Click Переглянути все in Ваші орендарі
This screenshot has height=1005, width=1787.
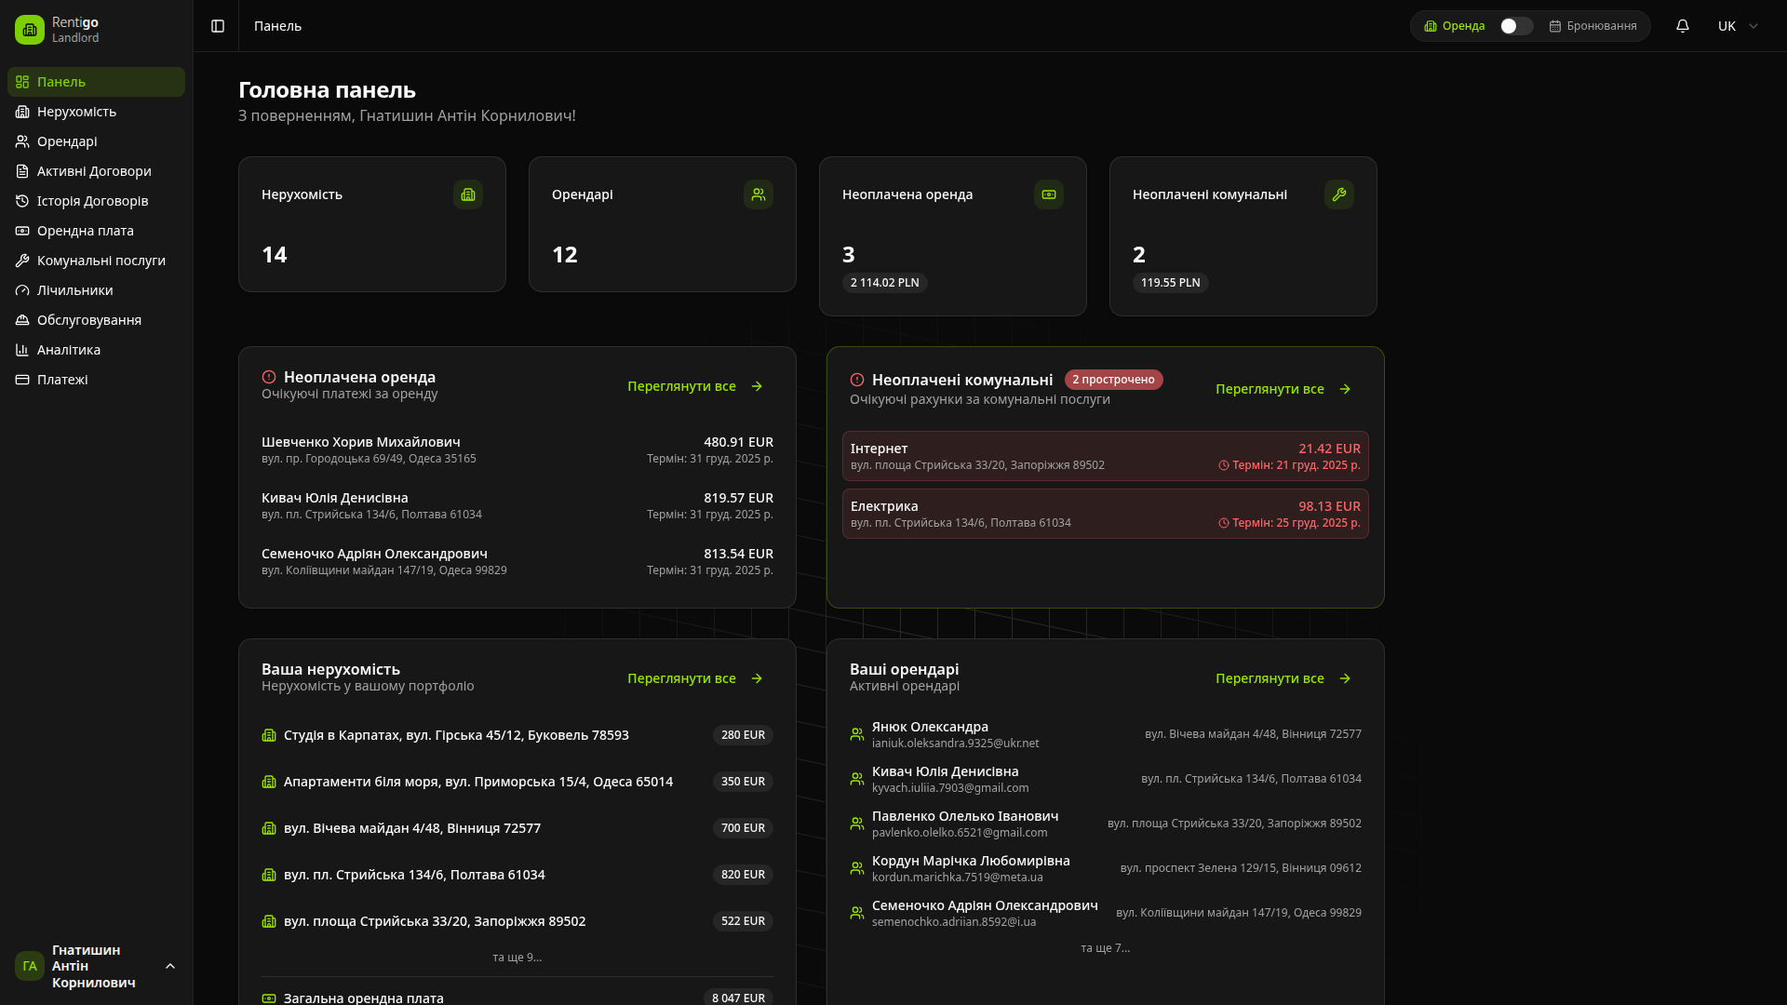(1283, 678)
